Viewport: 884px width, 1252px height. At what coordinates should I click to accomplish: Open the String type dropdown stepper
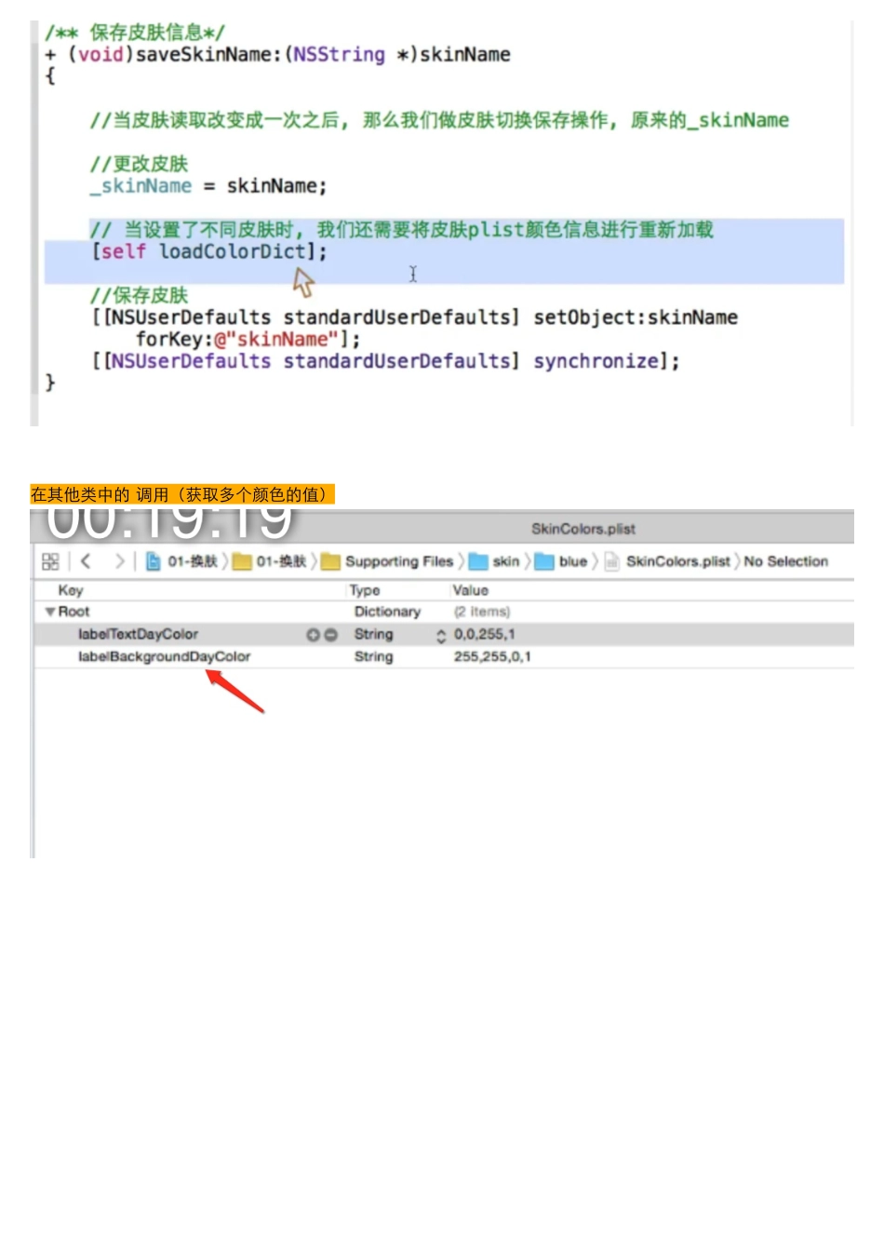tap(441, 635)
